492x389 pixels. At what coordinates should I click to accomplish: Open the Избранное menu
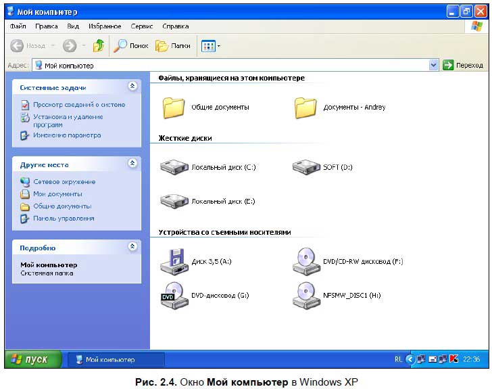coord(105,26)
